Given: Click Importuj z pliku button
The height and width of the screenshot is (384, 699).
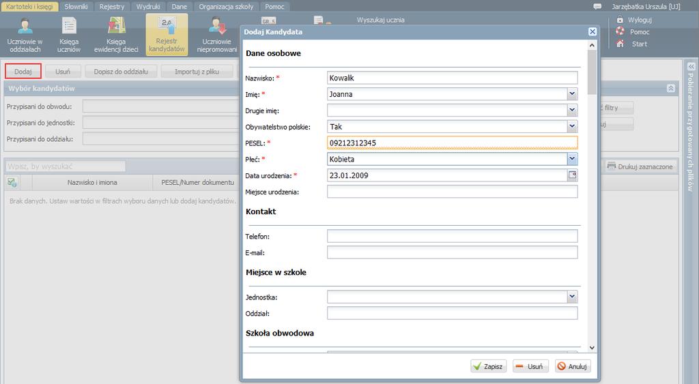Looking at the screenshot, I should tap(197, 72).
